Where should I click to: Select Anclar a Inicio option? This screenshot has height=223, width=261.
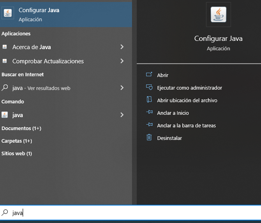click(173, 113)
